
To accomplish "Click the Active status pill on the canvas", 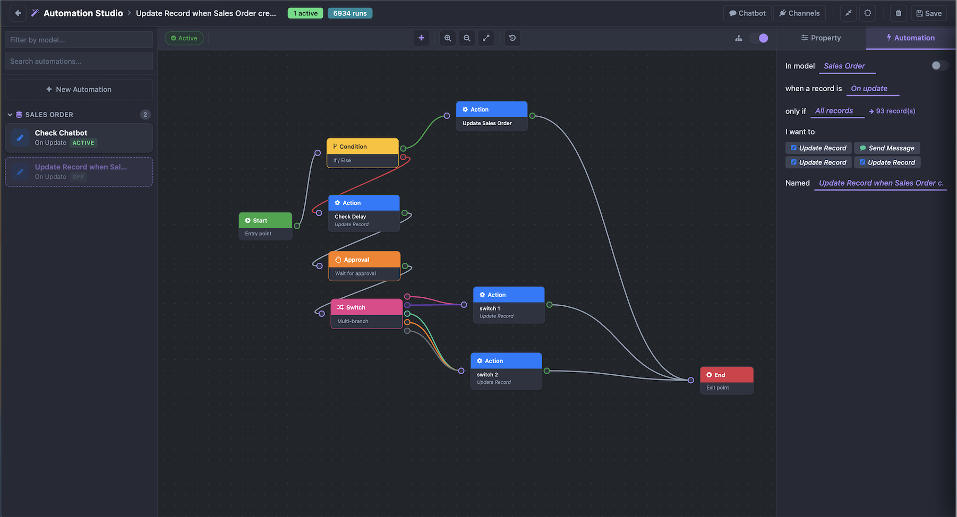I will point(184,38).
